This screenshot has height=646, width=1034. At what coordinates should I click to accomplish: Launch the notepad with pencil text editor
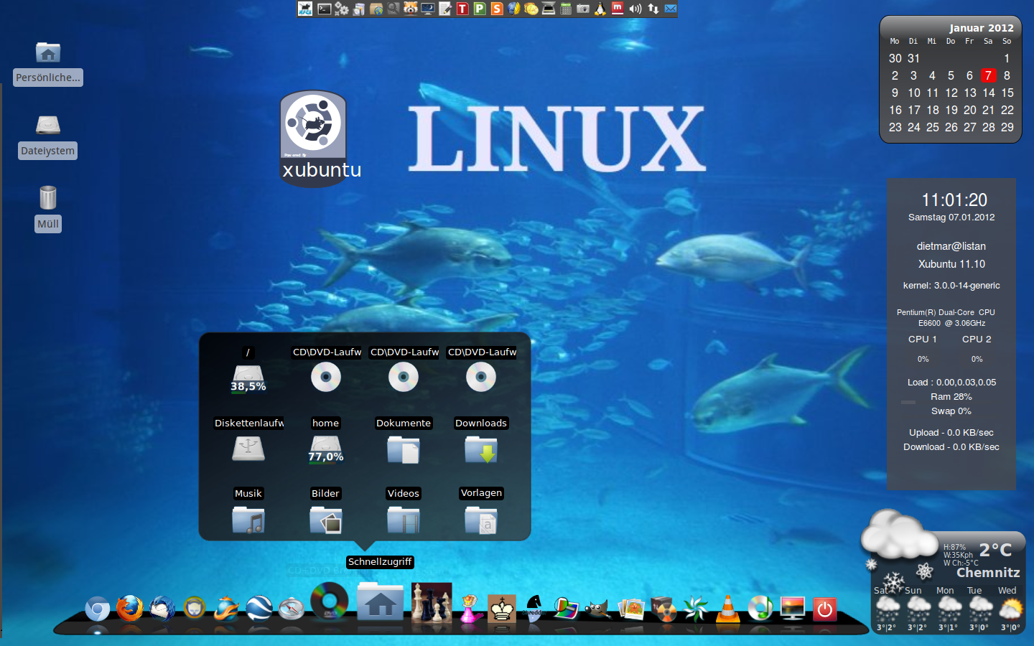[x=445, y=9]
